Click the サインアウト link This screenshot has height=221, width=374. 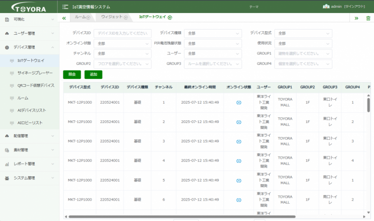pyautogui.click(x=357, y=7)
